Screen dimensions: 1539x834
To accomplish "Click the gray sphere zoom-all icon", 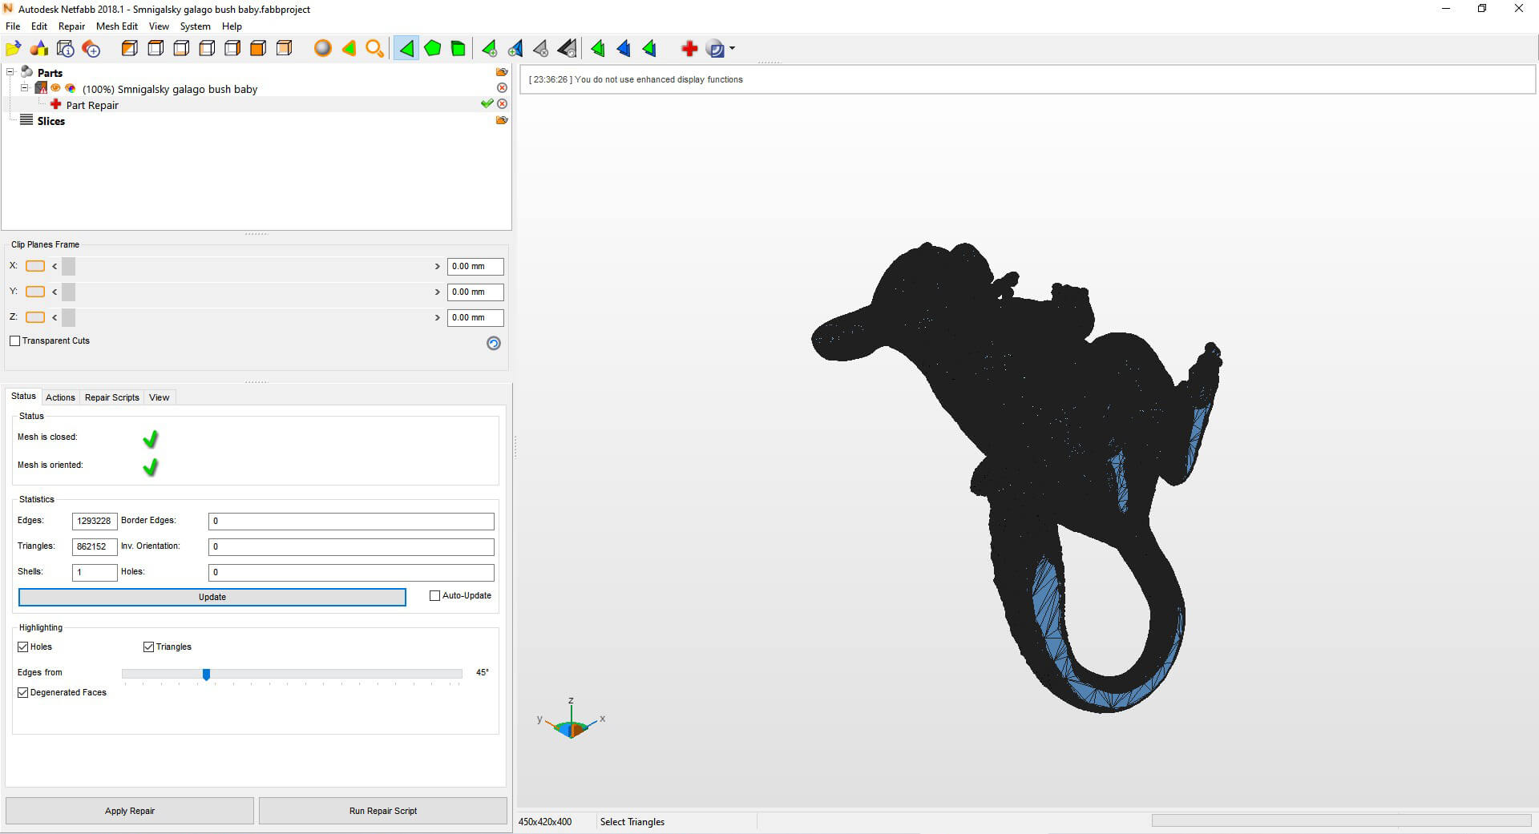I will pyautogui.click(x=322, y=49).
